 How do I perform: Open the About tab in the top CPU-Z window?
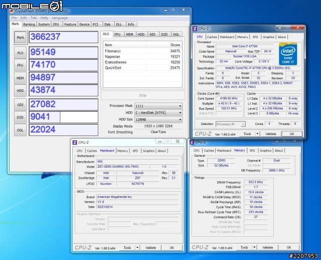282,37
